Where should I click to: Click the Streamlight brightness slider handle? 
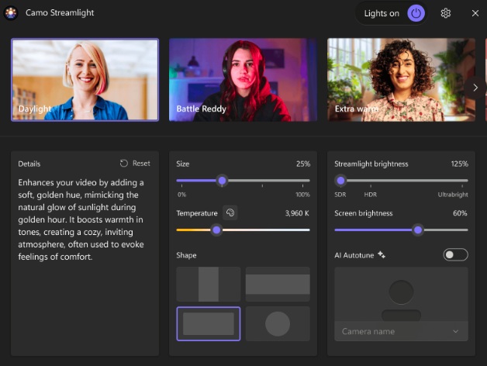pyautogui.click(x=340, y=180)
